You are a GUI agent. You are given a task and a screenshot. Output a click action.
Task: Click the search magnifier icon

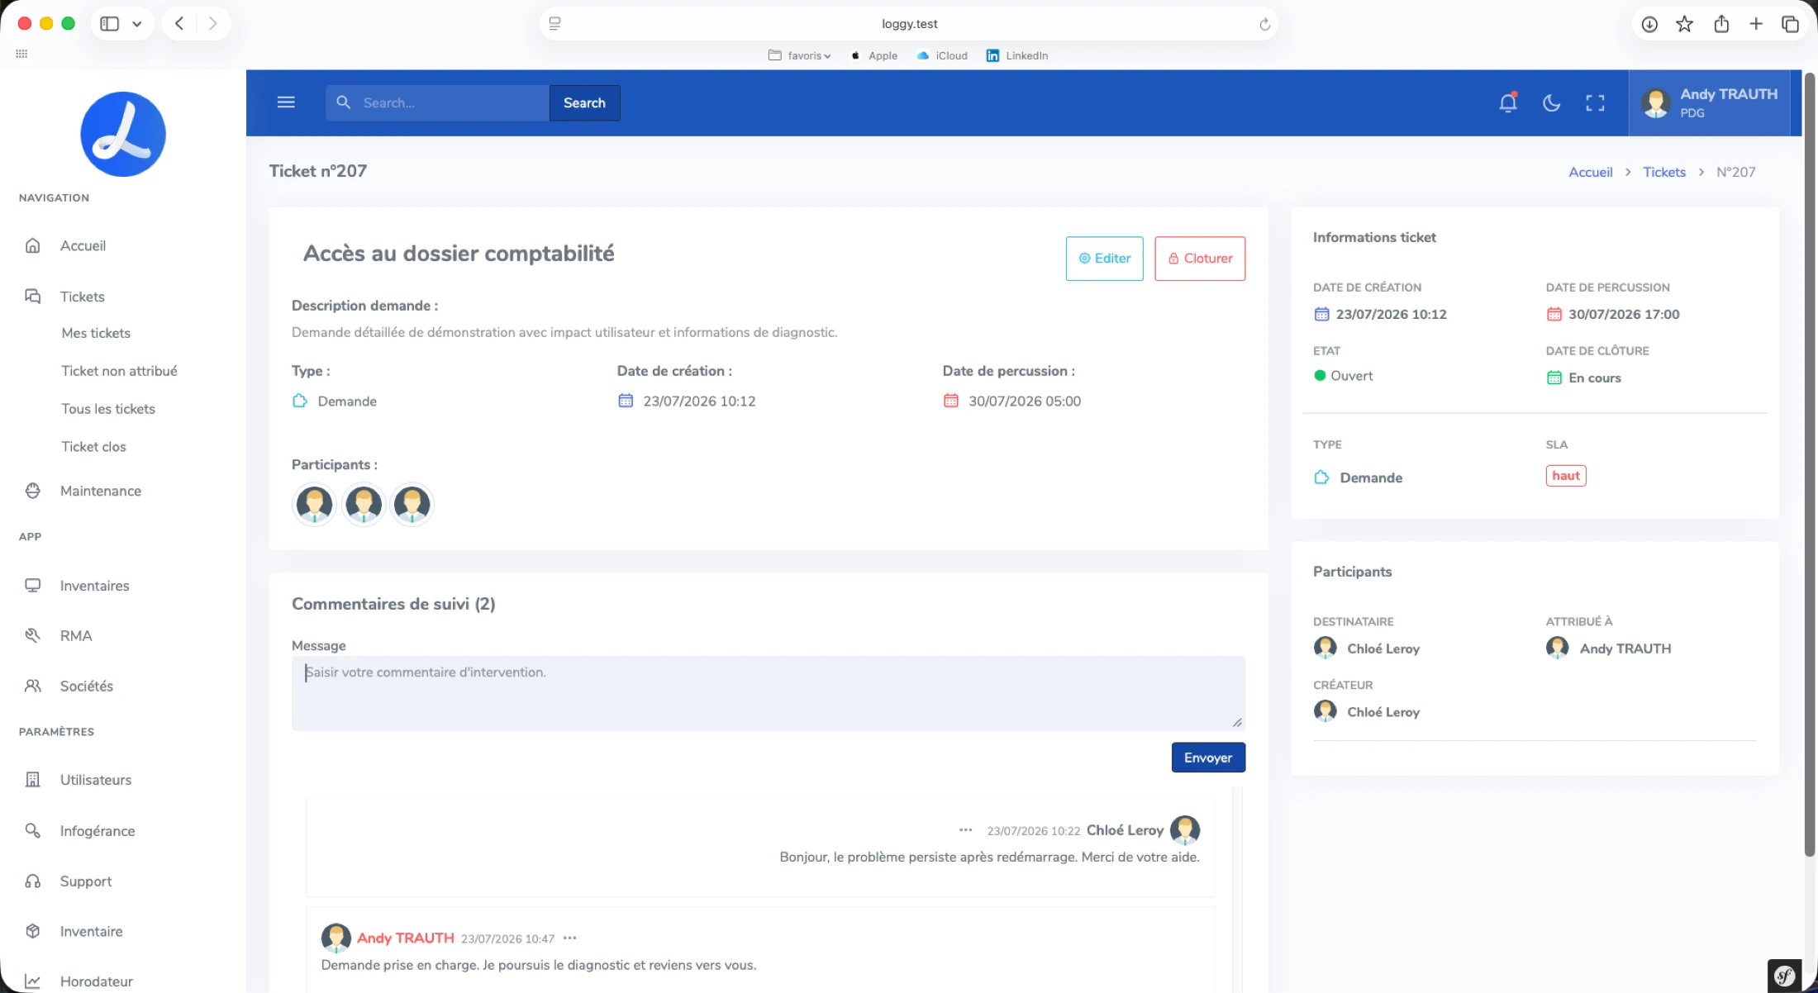coord(344,102)
